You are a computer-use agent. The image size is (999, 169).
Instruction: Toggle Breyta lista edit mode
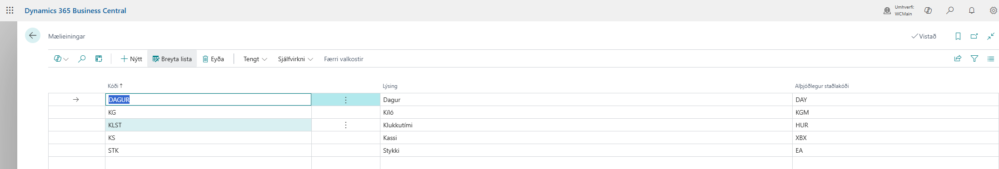click(172, 59)
